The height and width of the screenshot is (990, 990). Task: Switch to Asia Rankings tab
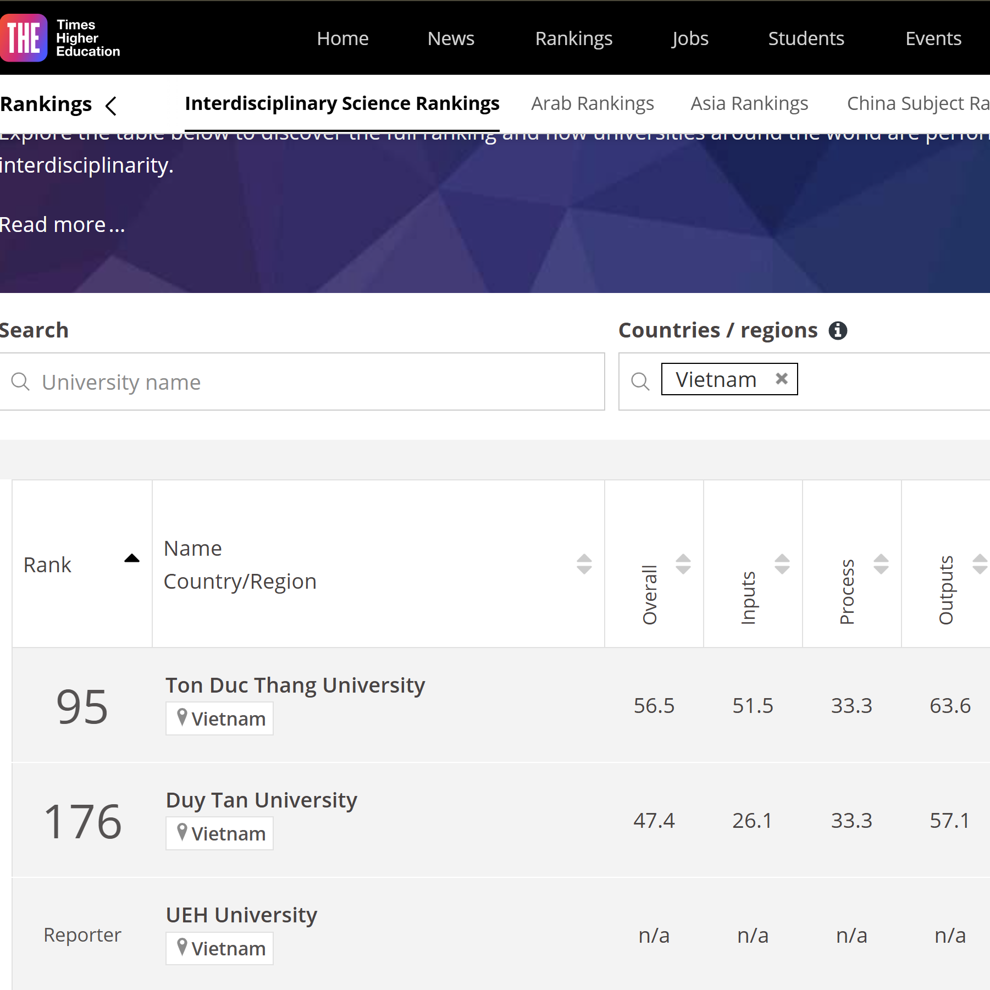749,103
